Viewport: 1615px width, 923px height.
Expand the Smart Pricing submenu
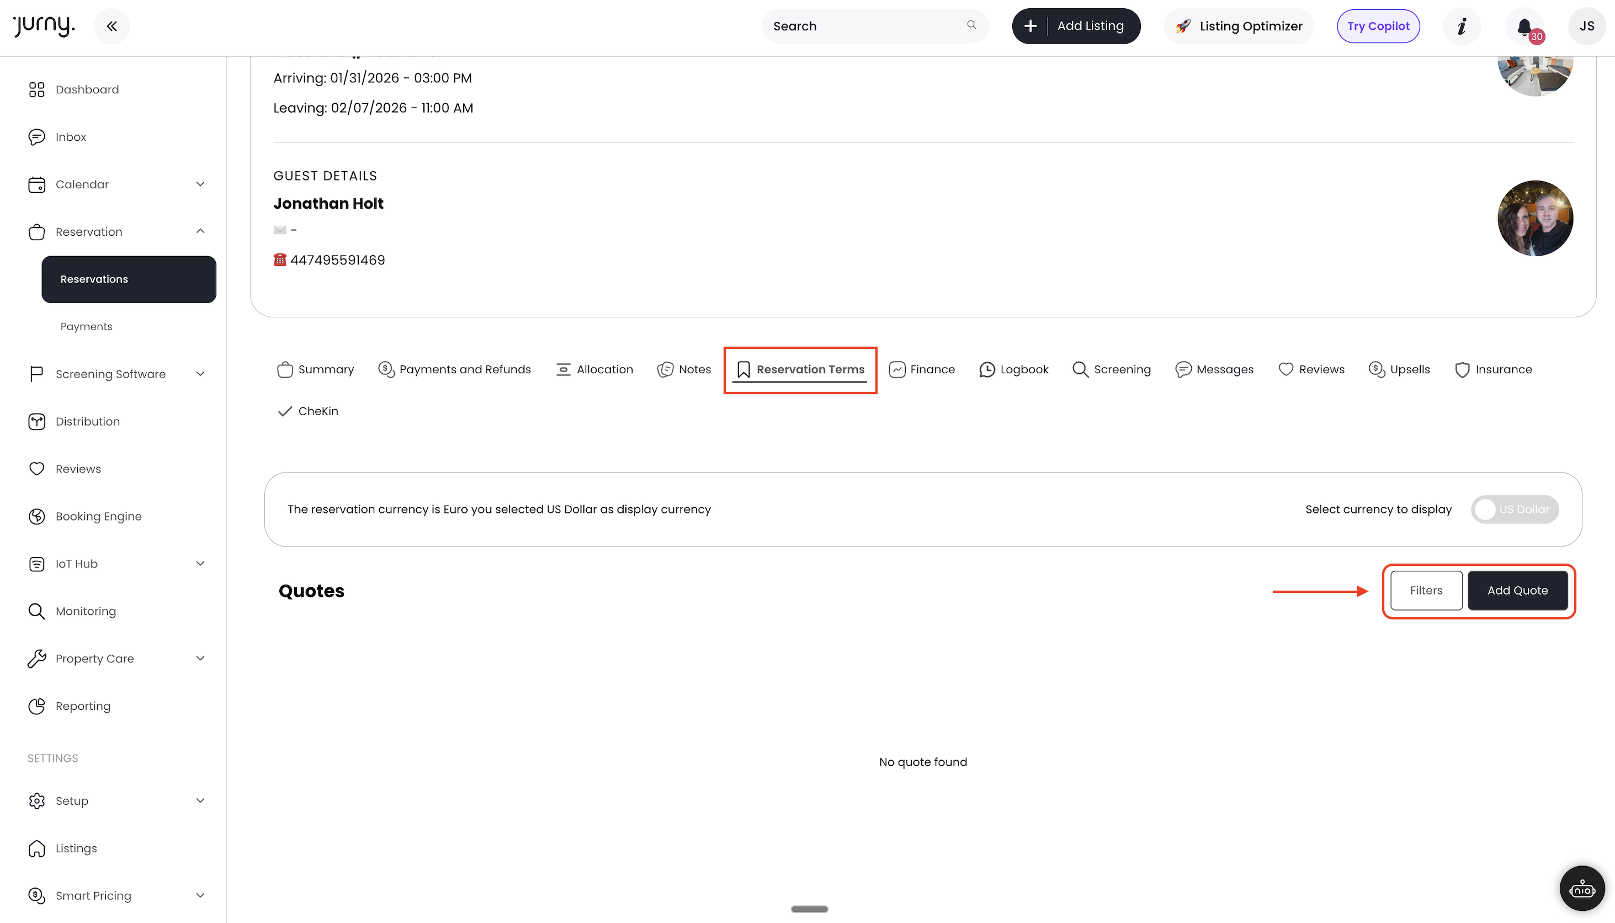pyautogui.click(x=200, y=895)
